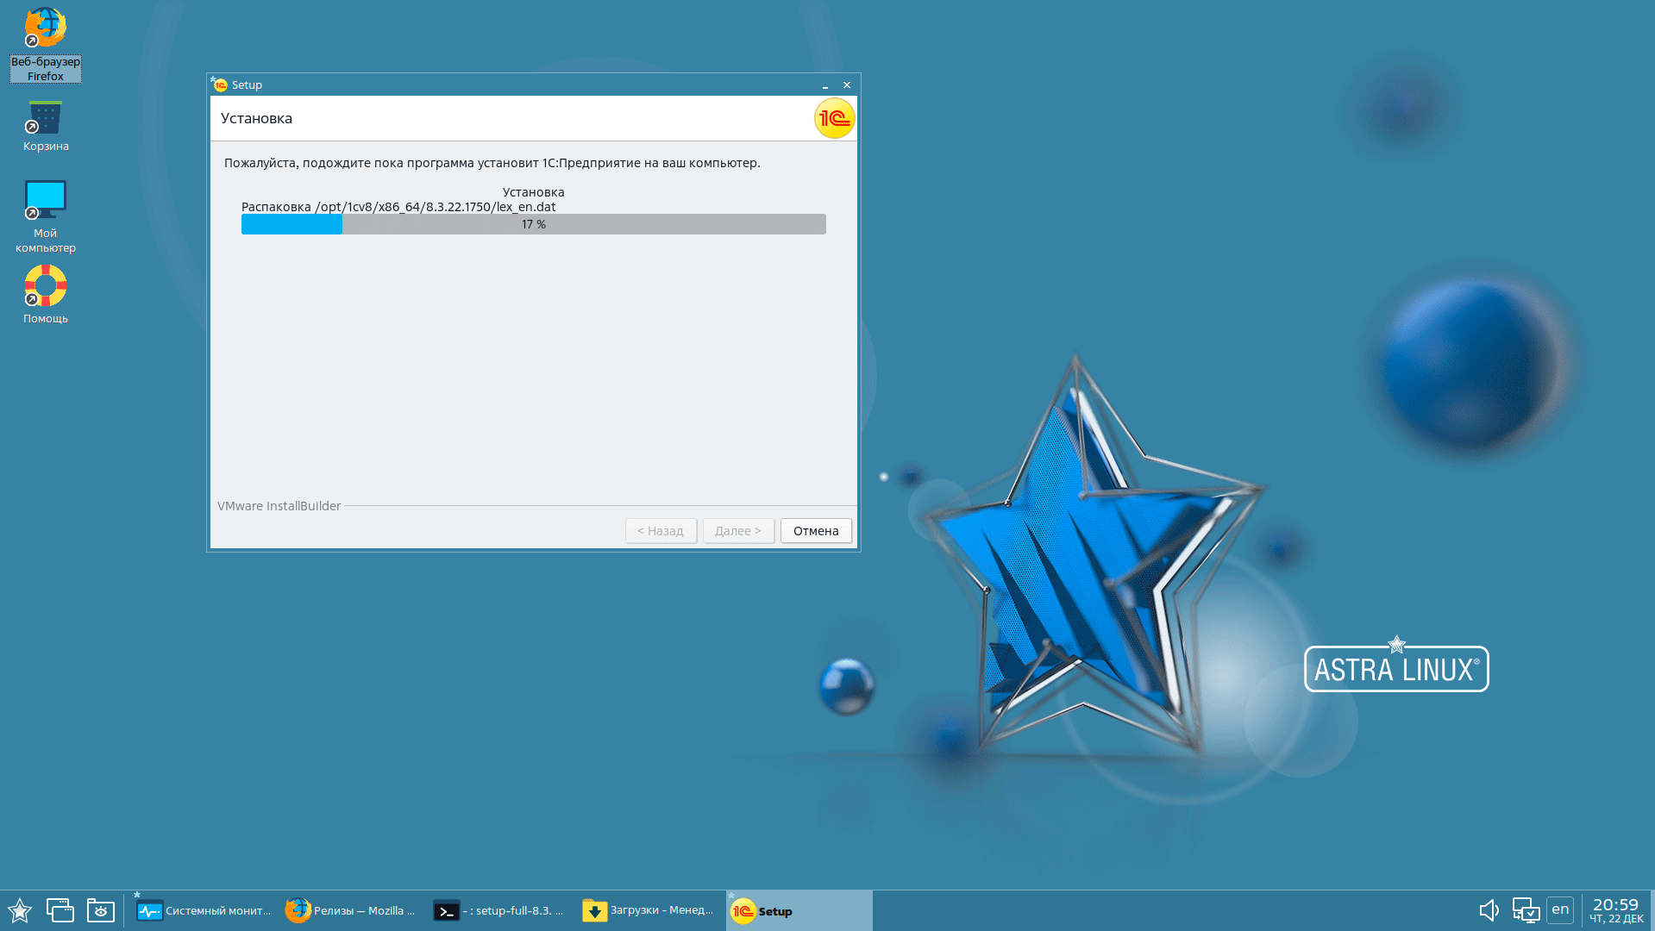Switch to Релизы — Mozilla Firefox taskbar window
Viewport: 1655px width, 931px height.
coord(352,910)
